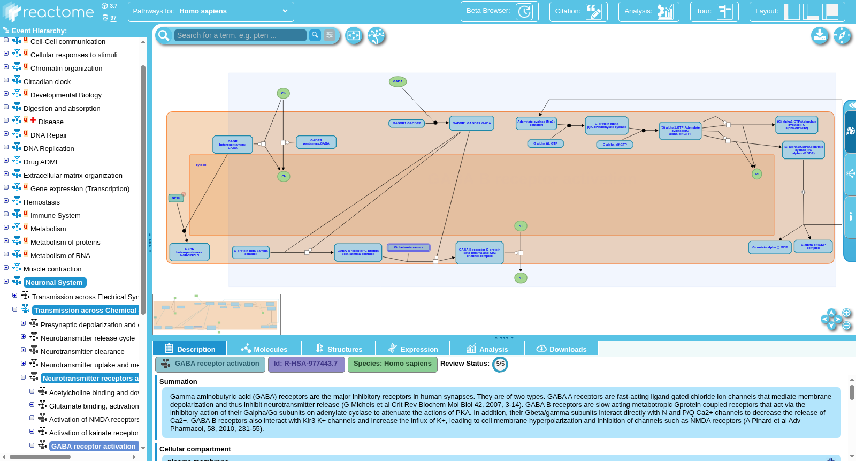Click the Id R-HSA-977443.7 label

[306, 364]
